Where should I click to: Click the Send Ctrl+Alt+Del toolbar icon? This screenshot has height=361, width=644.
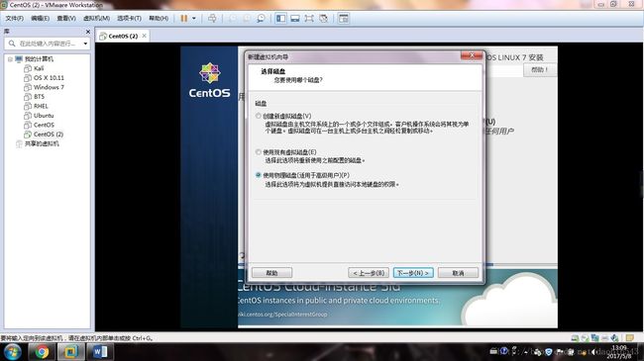212,19
